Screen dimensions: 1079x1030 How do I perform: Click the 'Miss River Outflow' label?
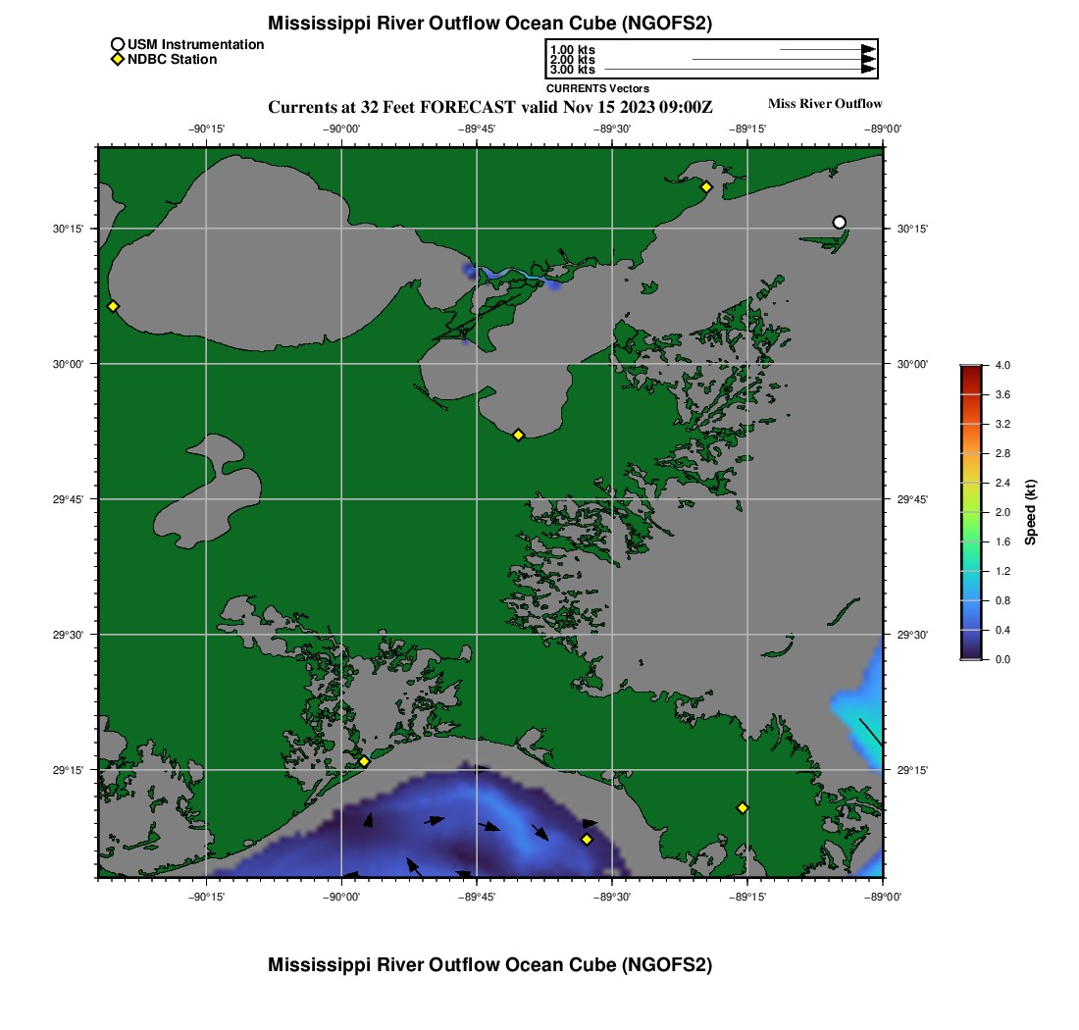pyautogui.click(x=824, y=104)
